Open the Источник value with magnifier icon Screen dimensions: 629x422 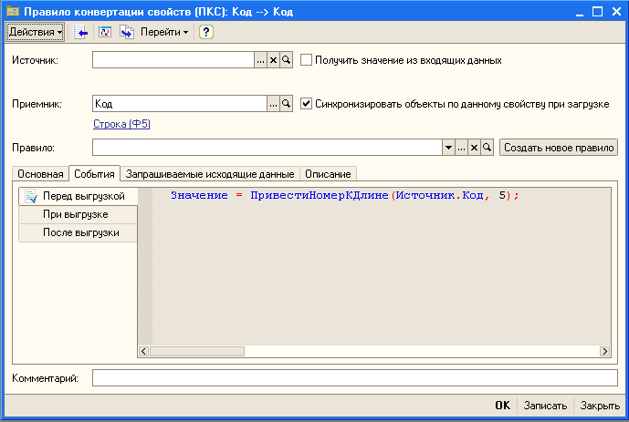tap(286, 60)
